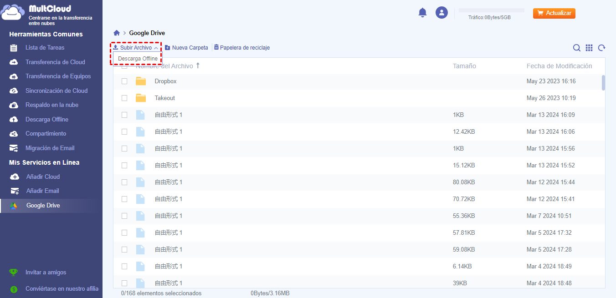Click the Respaldo en la nube icon
Viewport: 616px width, 298px height.
click(x=14, y=105)
